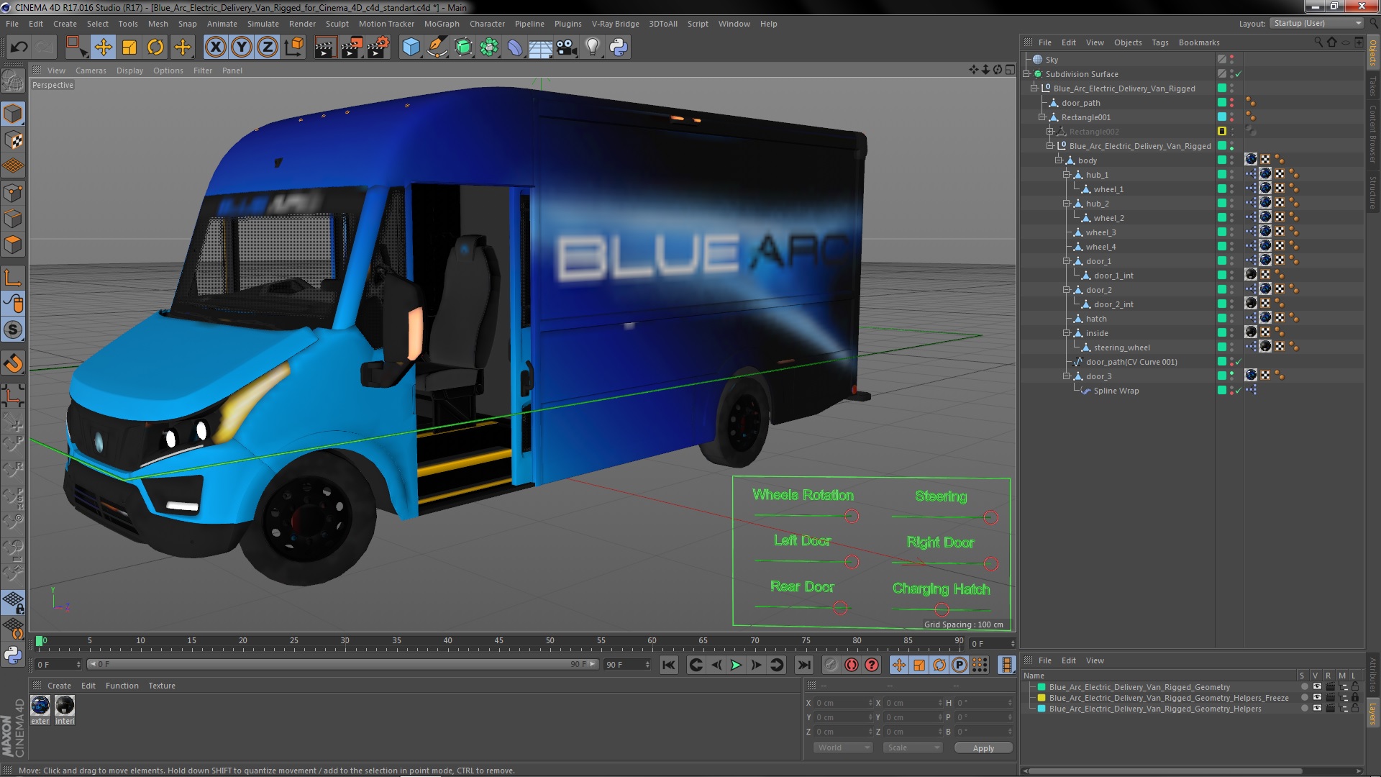Viewport: 1381px width, 777px height.
Task: Collapse the door_1 object node
Action: (x=1066, y=261)
